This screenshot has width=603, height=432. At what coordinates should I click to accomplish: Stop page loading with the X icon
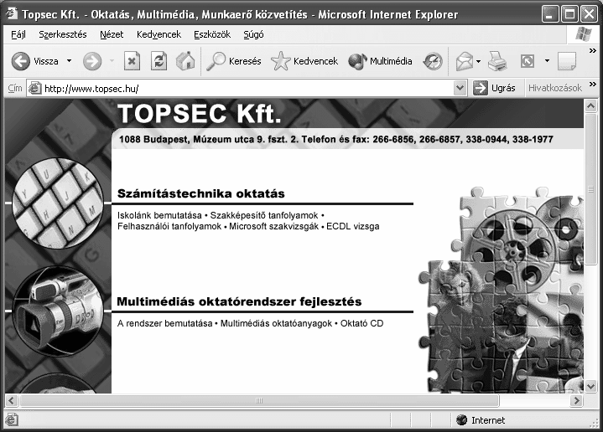click(x=132, y=61)
